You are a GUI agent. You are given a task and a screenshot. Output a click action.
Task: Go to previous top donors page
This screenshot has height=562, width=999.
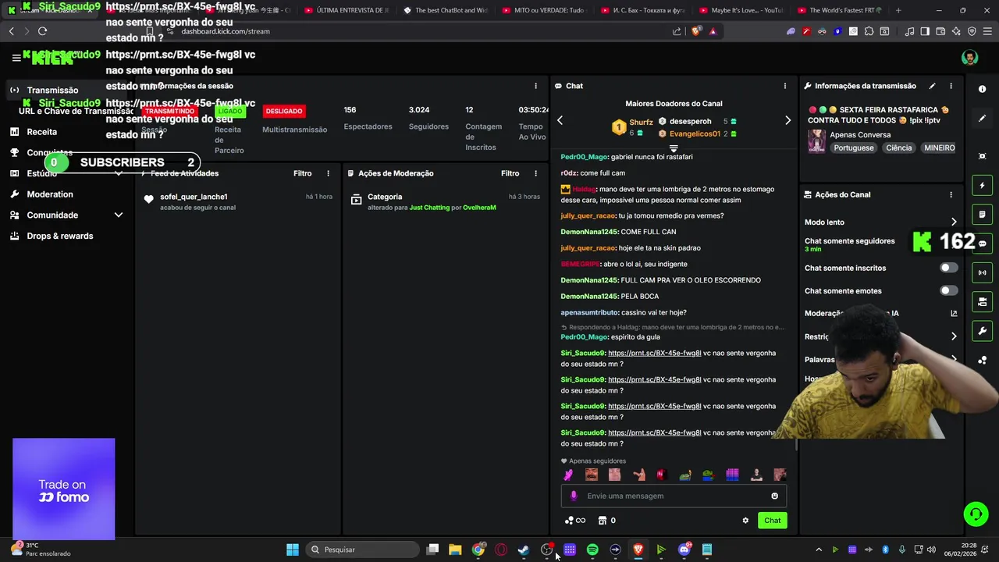[x=560, y=120]
